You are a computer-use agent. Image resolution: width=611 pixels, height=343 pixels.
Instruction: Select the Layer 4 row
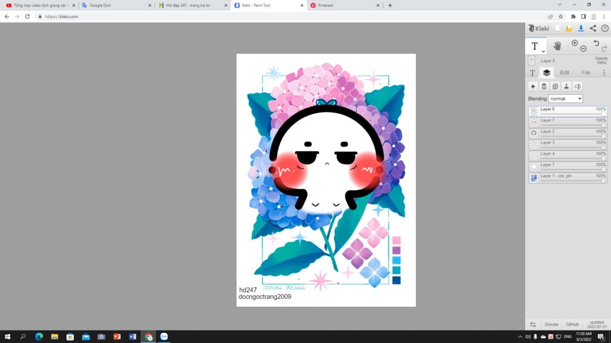coord(568,155)
